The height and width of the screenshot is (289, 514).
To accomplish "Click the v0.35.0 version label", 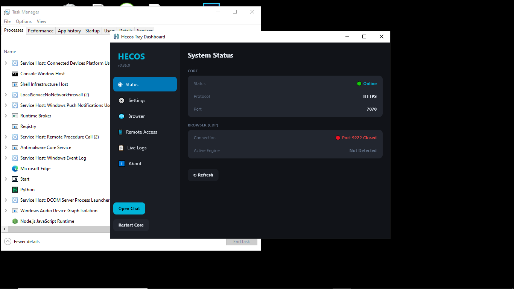I will [x=124, y=65].
